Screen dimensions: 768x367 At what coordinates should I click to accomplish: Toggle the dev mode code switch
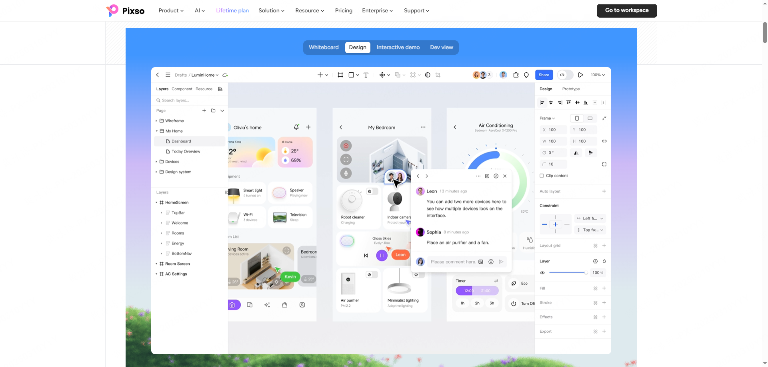[x=565, y=75]
